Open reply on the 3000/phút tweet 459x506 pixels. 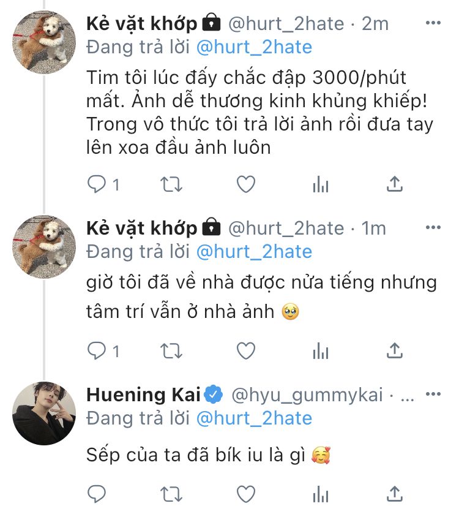click(x=97, y=184)
